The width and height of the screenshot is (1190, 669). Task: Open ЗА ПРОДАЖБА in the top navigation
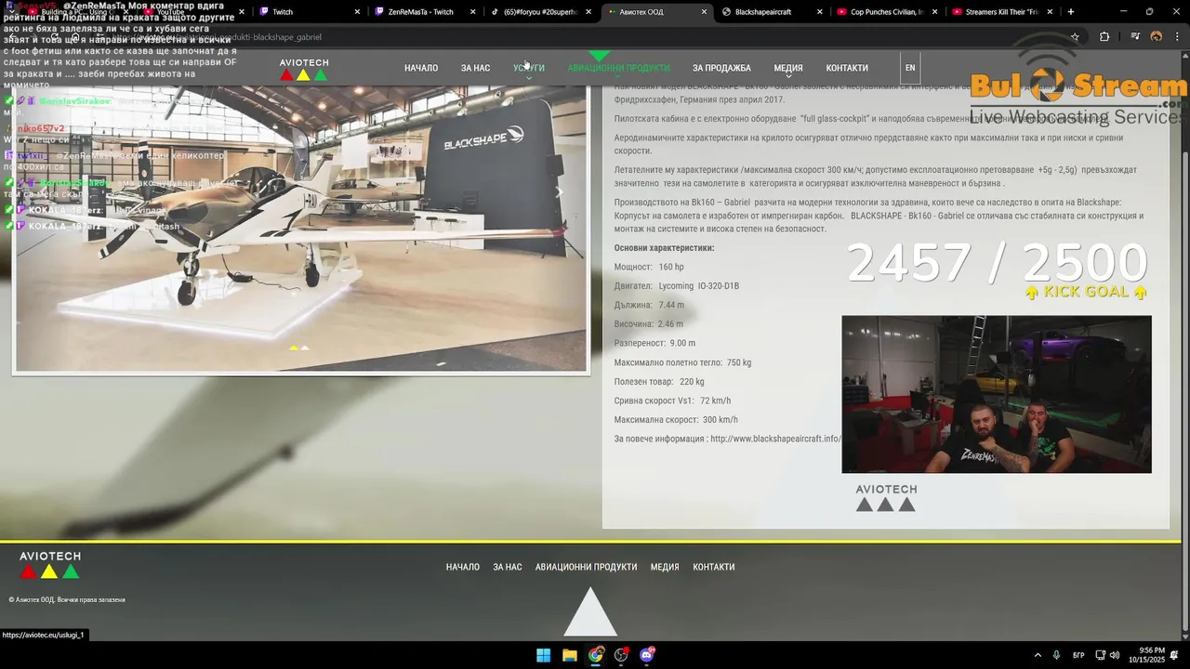pyautogui.click(x=721, y=68)
